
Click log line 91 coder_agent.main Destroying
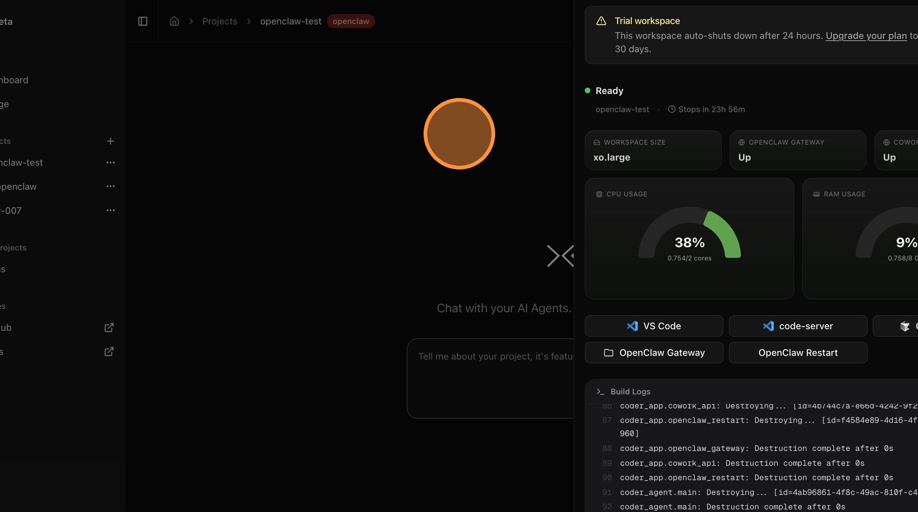coord(769,492)
